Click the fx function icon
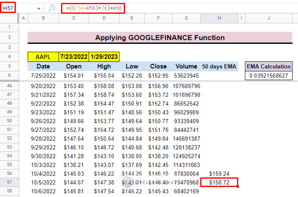Viewport: 298px width, 197px height. 52,8
